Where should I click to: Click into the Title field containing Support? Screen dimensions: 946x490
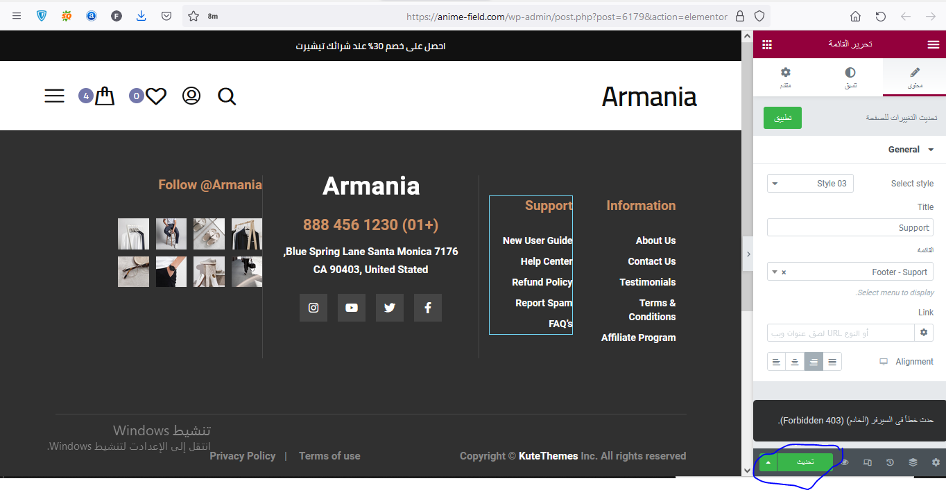pos(850,227)
